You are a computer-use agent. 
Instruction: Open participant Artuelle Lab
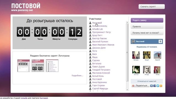pyautogui.click(x=97, y=29)
